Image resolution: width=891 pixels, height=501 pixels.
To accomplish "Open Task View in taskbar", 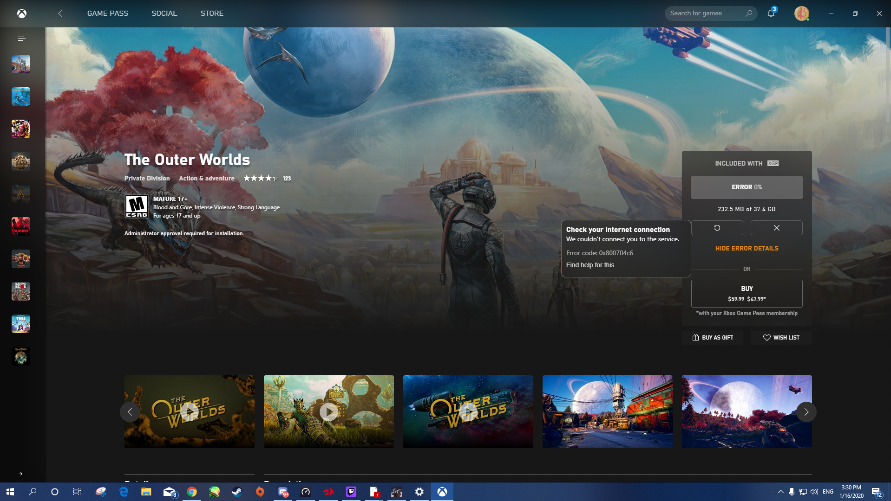I will click(x=77, y=492).
